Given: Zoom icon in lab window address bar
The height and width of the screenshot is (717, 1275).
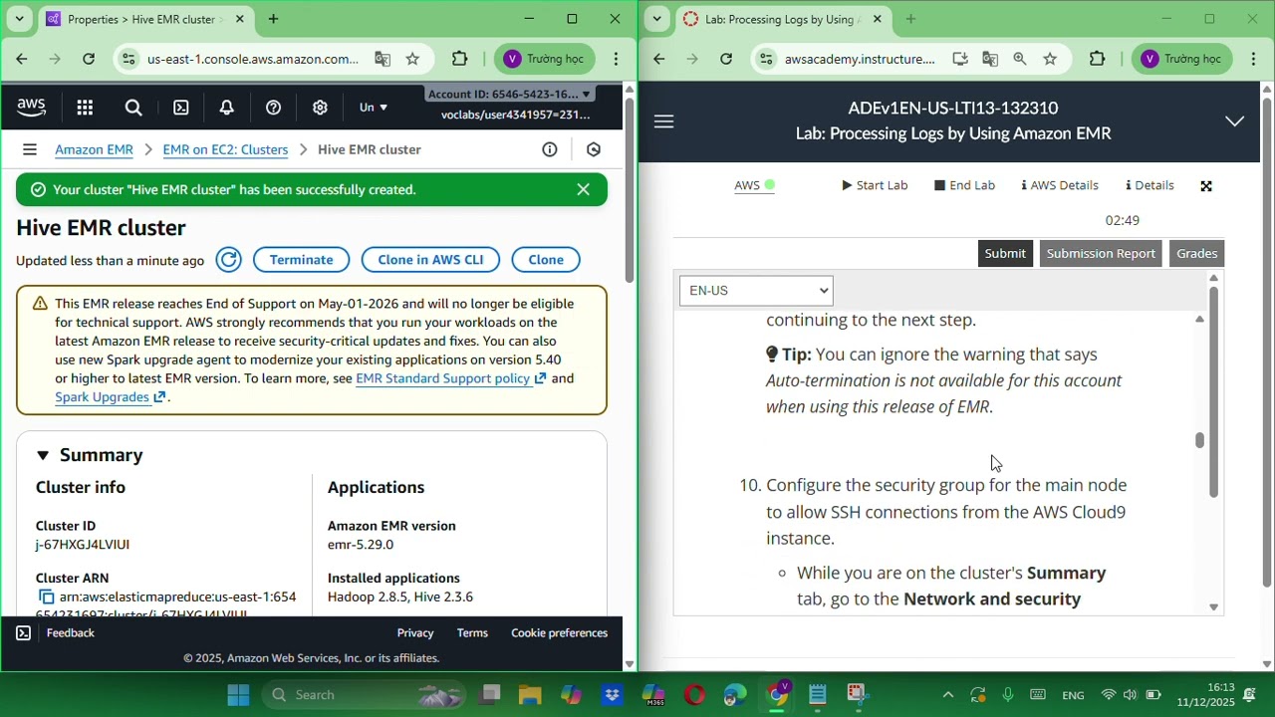Looking at the screenshot, I should (x=1020, y=59).
